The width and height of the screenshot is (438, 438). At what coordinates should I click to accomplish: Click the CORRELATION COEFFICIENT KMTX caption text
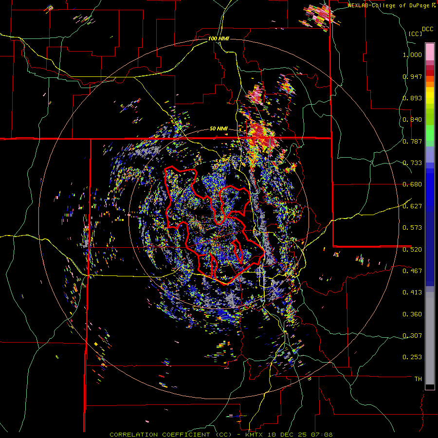click(221, 435)
